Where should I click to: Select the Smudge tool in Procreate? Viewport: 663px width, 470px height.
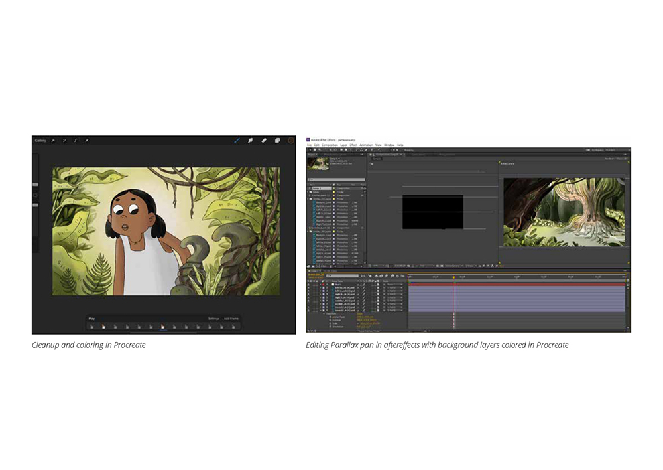(x=251, y=141)
